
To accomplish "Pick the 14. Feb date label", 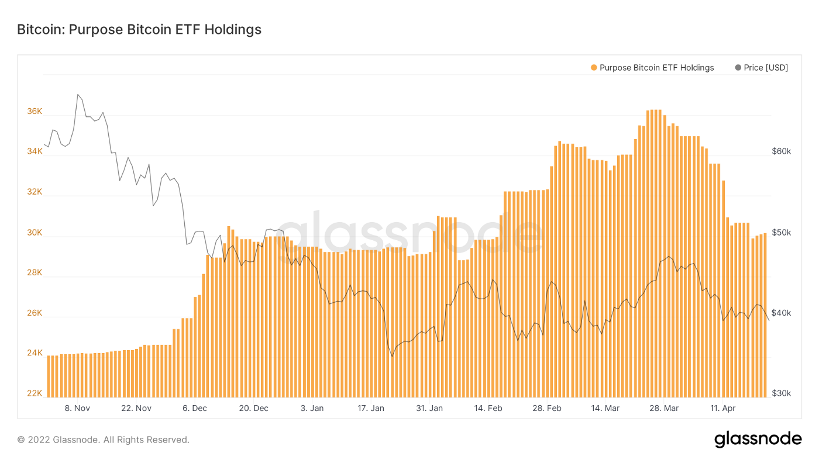I will (488, 408).
